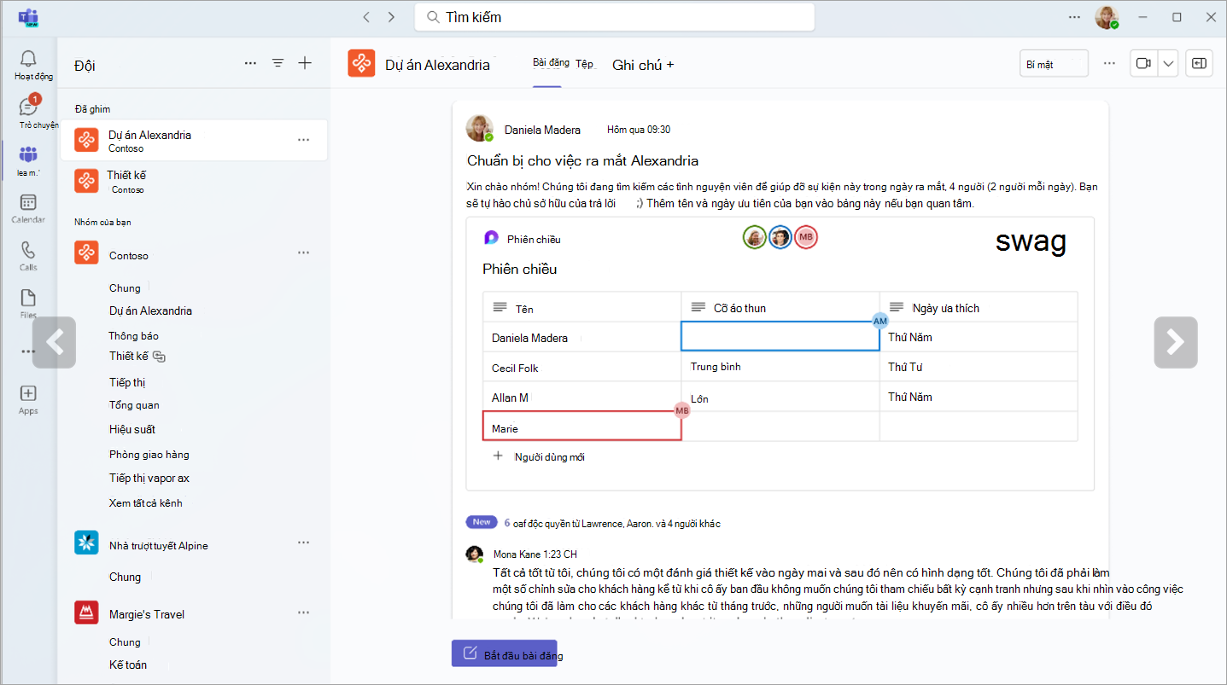Open Tổng quan channel
The width and height of the screenshot is (1227, 685).
point(134,405)
